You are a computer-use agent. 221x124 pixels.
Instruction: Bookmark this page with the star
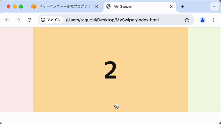click(187, 20)
